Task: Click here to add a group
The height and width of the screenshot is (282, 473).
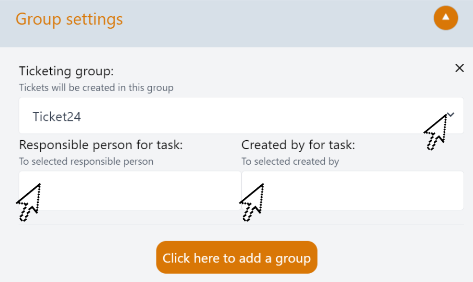Action: 236,257
